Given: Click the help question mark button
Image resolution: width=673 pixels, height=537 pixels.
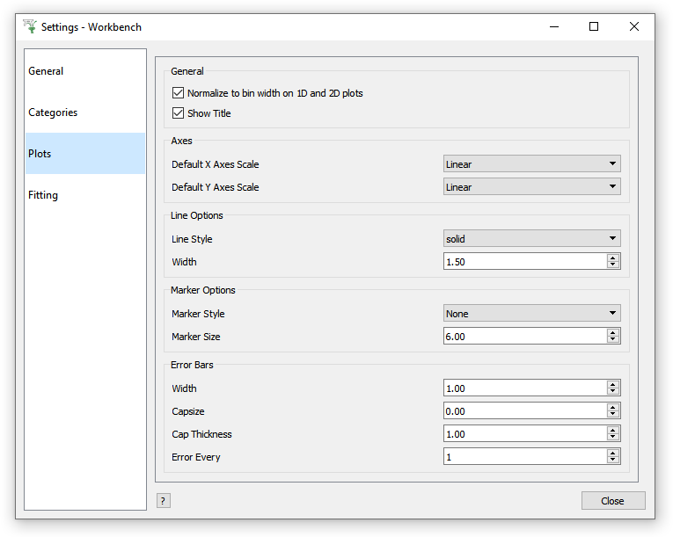Looking at the screenshot, I should point(163,500).
